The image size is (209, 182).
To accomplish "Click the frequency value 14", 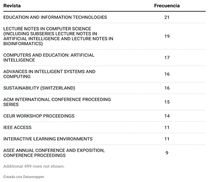I will pyautogui.click(x=167, y=116).
